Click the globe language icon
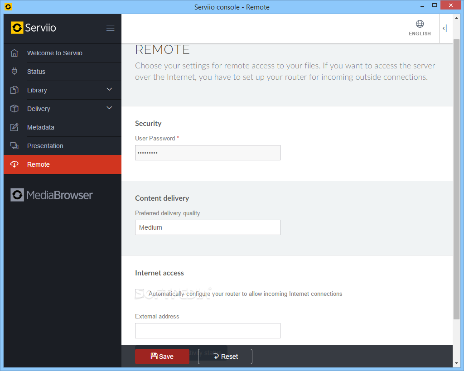 tap(420, 24)
